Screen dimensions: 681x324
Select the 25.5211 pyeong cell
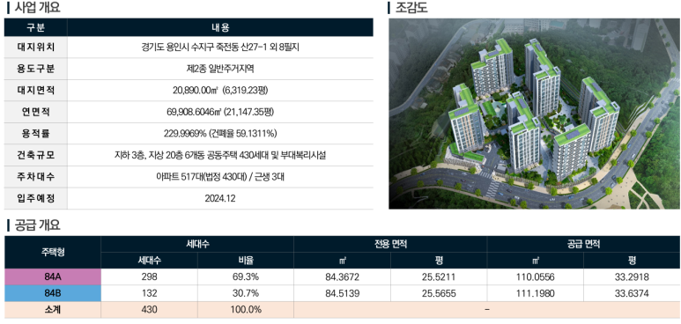pos(439,277)
